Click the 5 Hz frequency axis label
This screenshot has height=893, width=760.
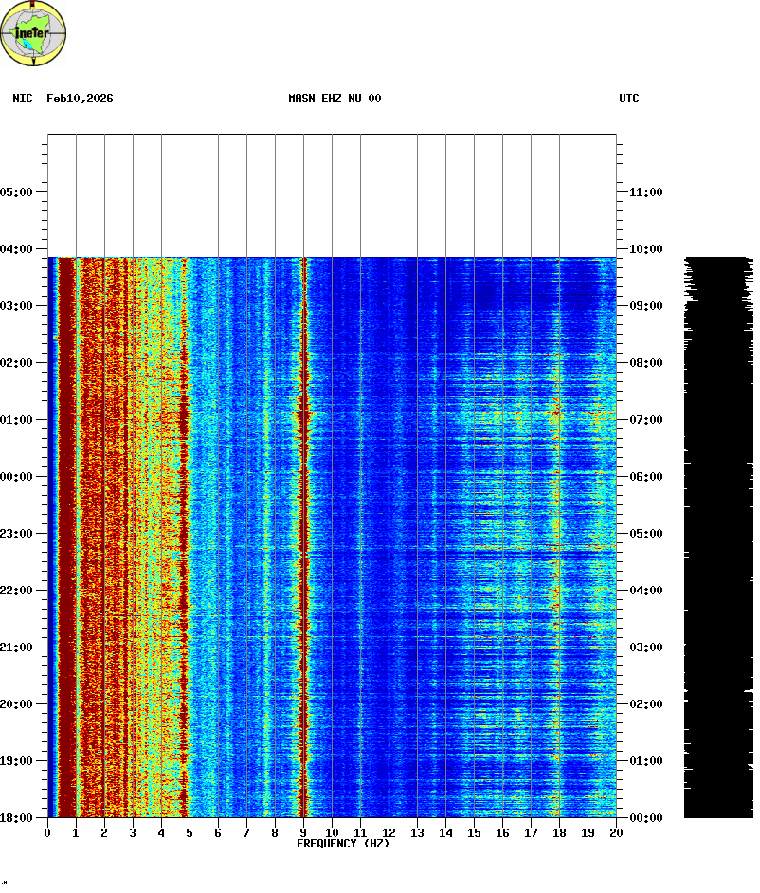click(x=190, y=832)
